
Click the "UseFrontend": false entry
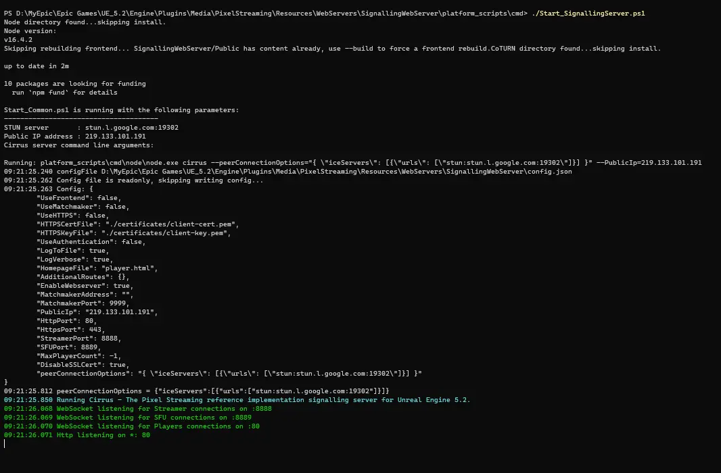coord(78,198)
